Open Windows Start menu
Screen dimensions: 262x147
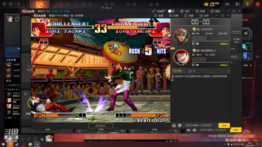coord(3,144)
